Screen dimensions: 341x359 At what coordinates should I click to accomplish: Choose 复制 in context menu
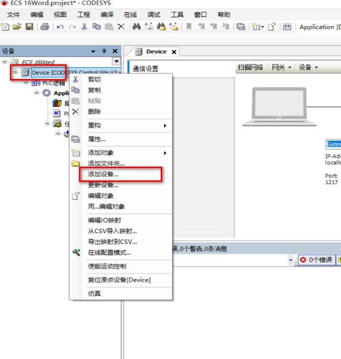click(121, 90)
